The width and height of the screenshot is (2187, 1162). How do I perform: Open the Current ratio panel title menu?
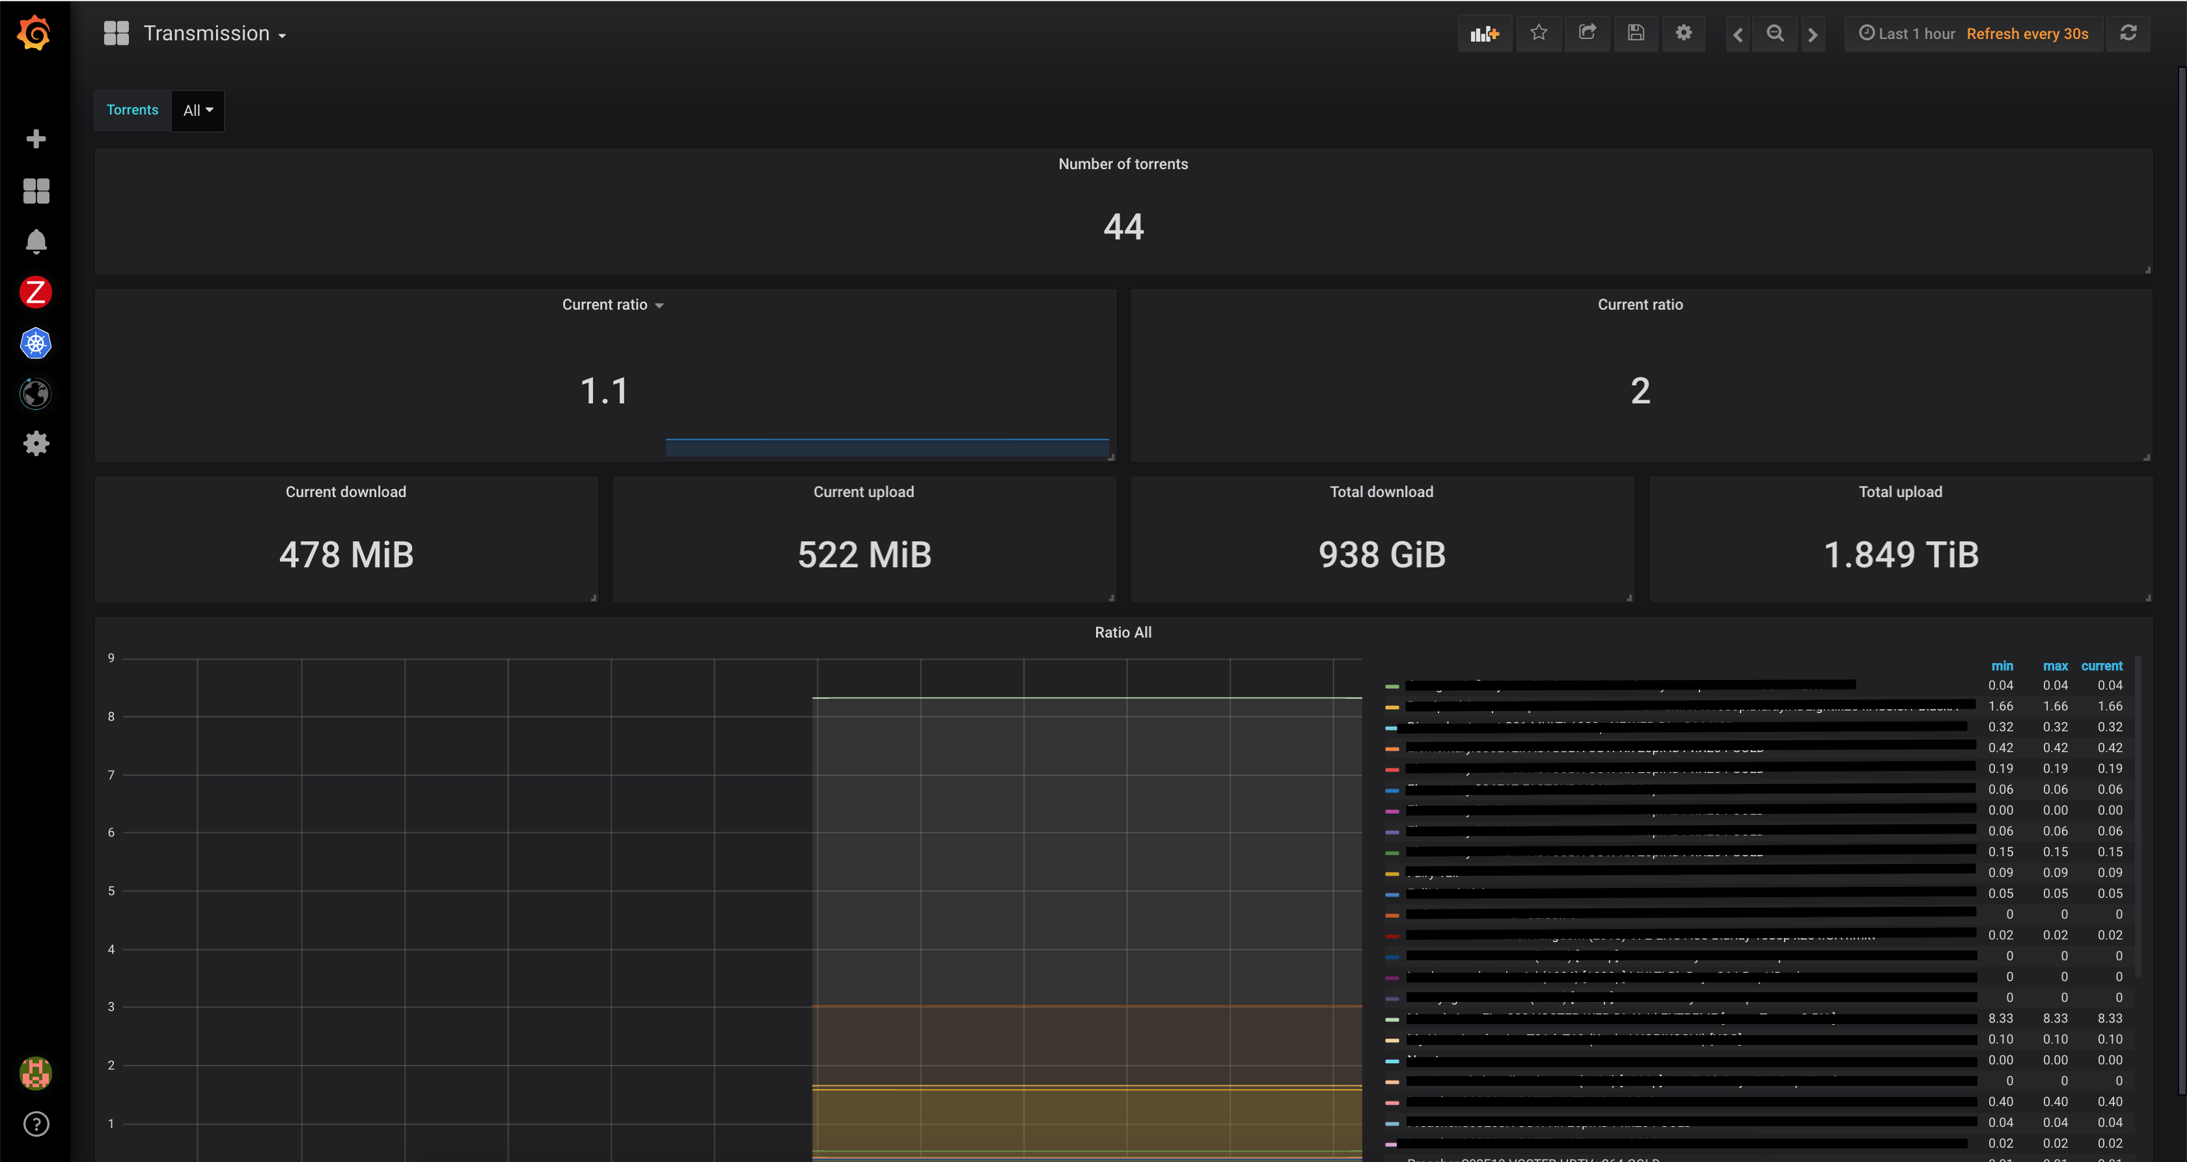pos(611,304)
